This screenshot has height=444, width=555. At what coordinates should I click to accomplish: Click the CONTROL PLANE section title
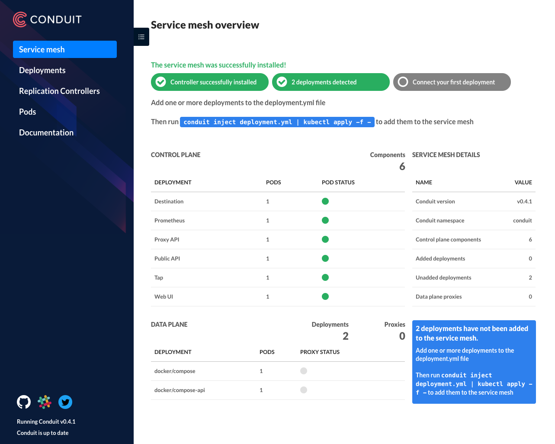pos(176,154)
